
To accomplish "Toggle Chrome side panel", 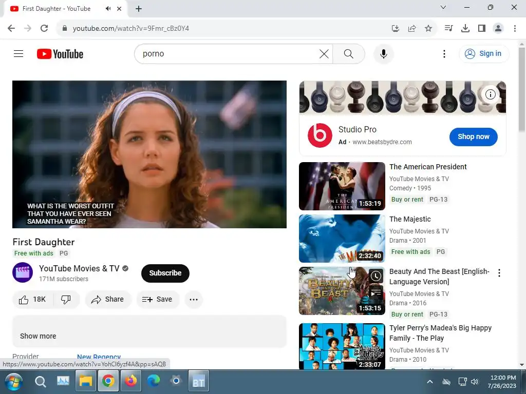I will (x=482, y=28).
